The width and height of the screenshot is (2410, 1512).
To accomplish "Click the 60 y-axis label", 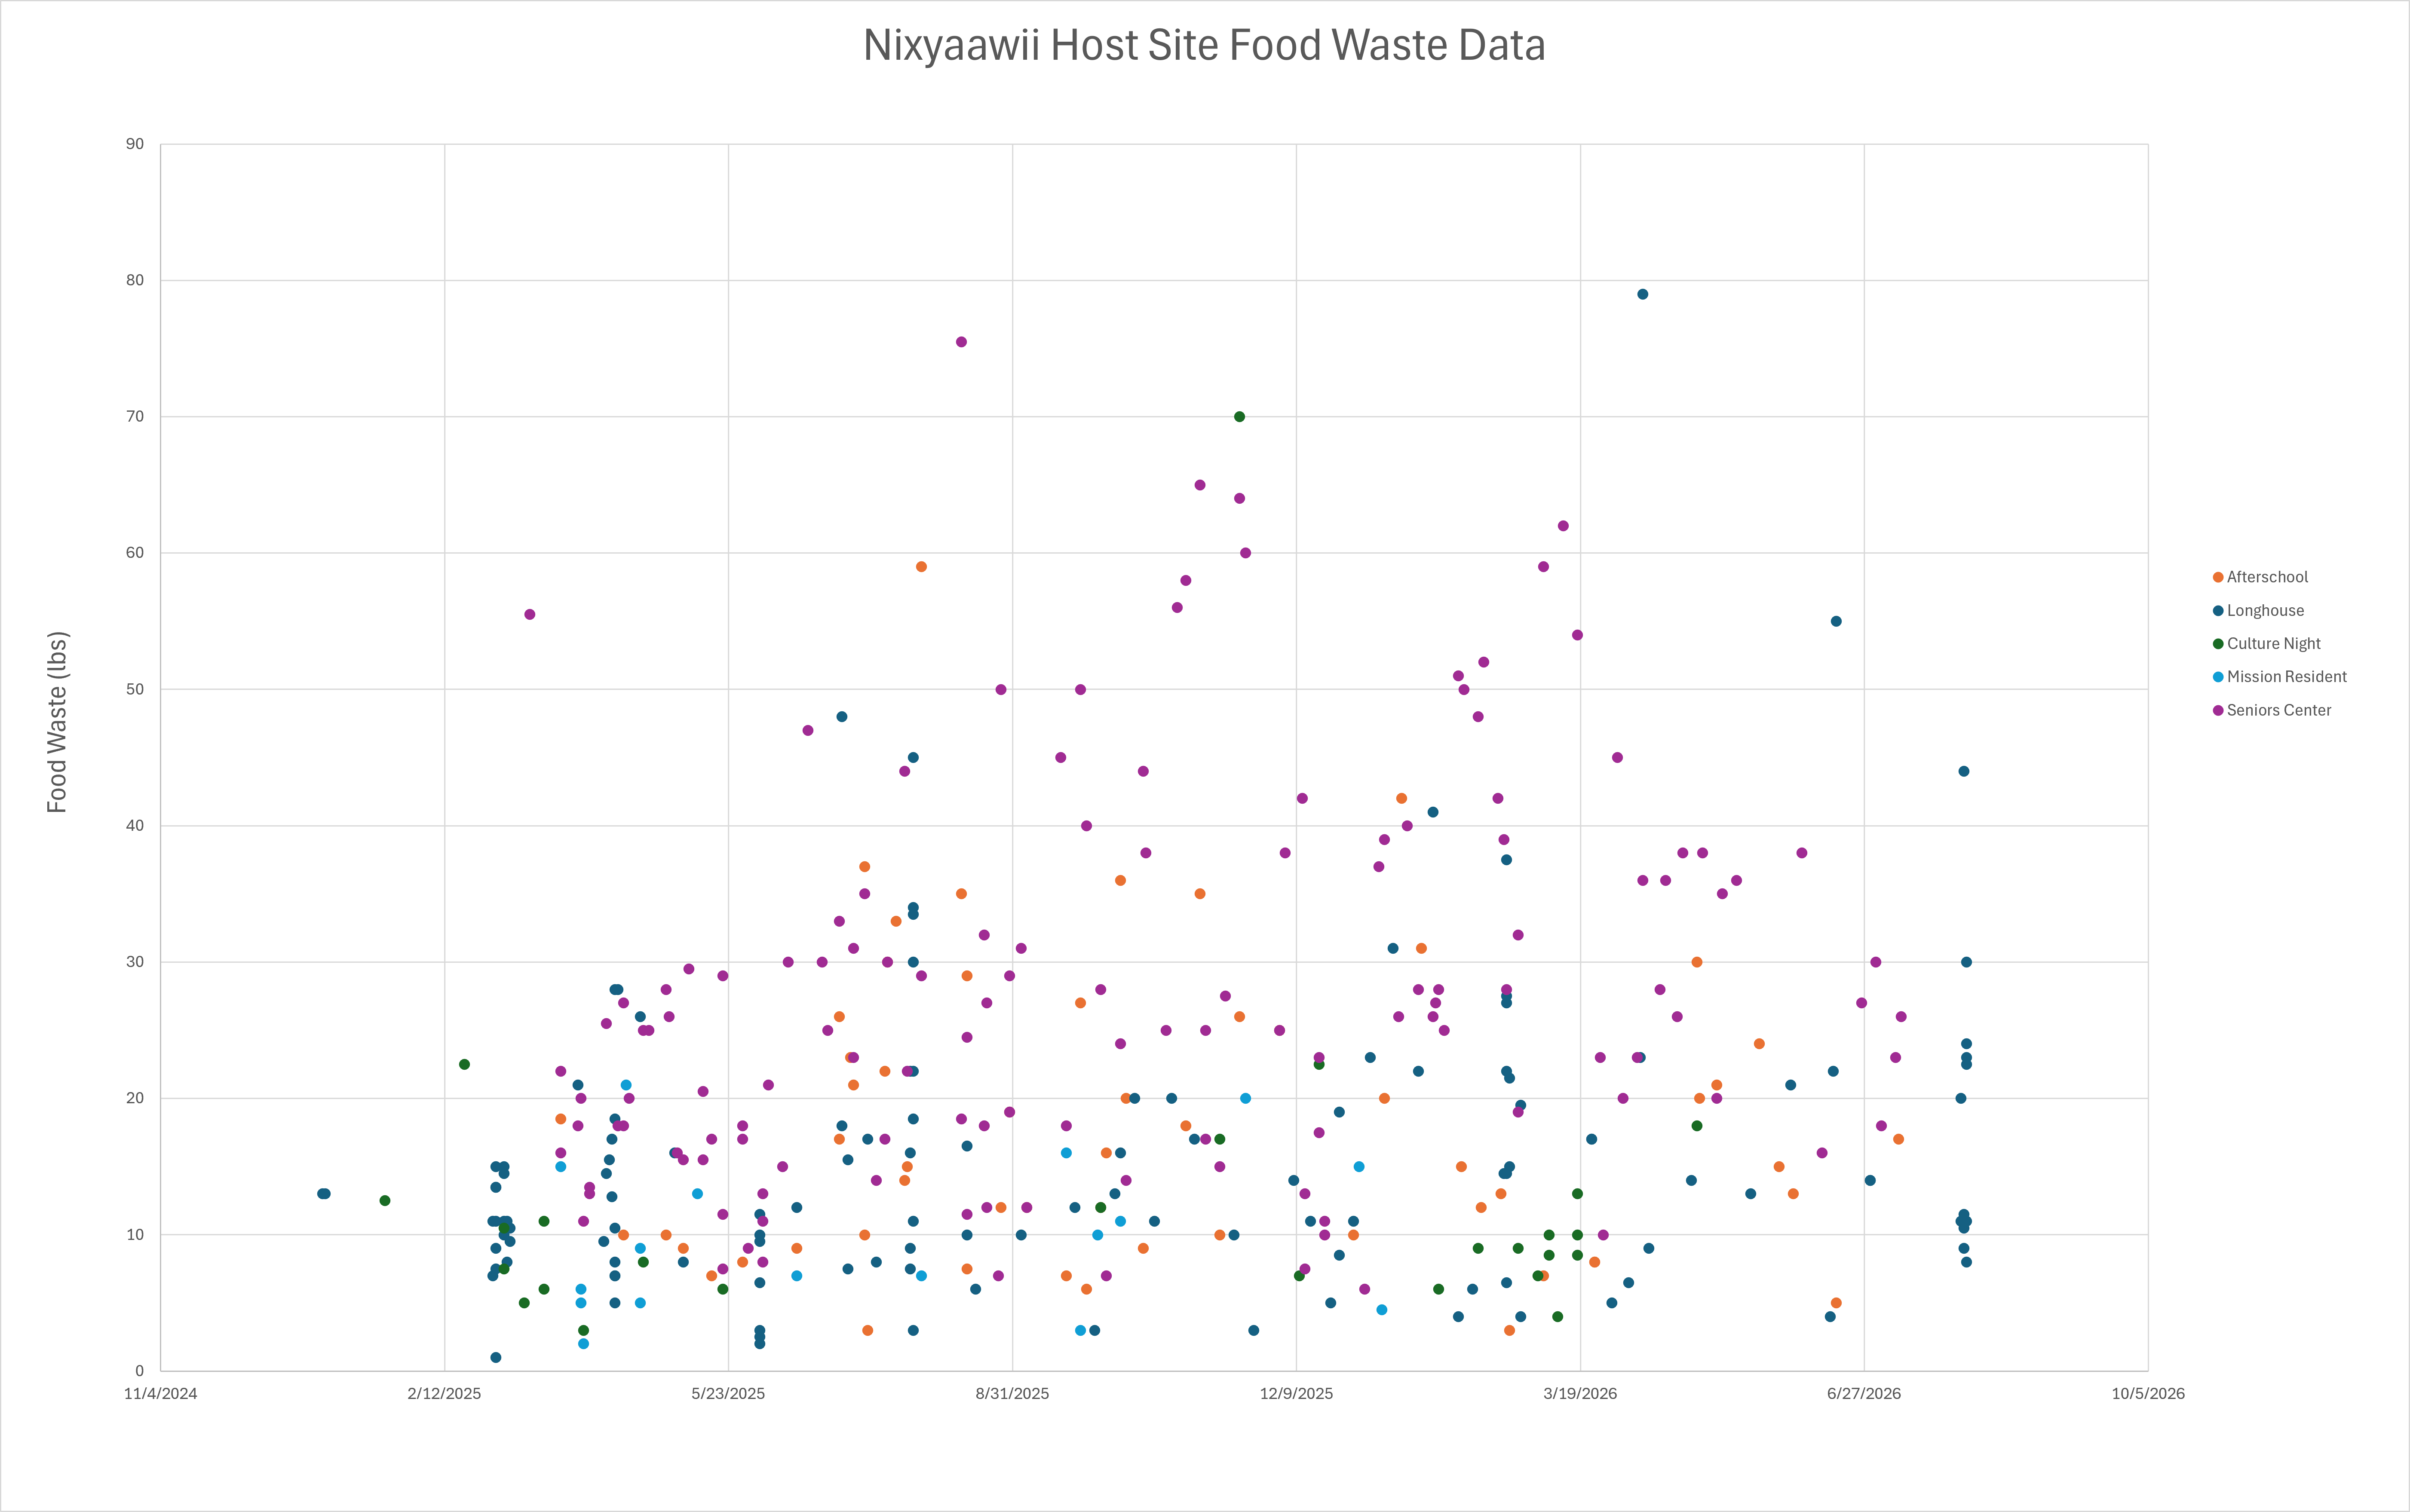I will (135, 553).
